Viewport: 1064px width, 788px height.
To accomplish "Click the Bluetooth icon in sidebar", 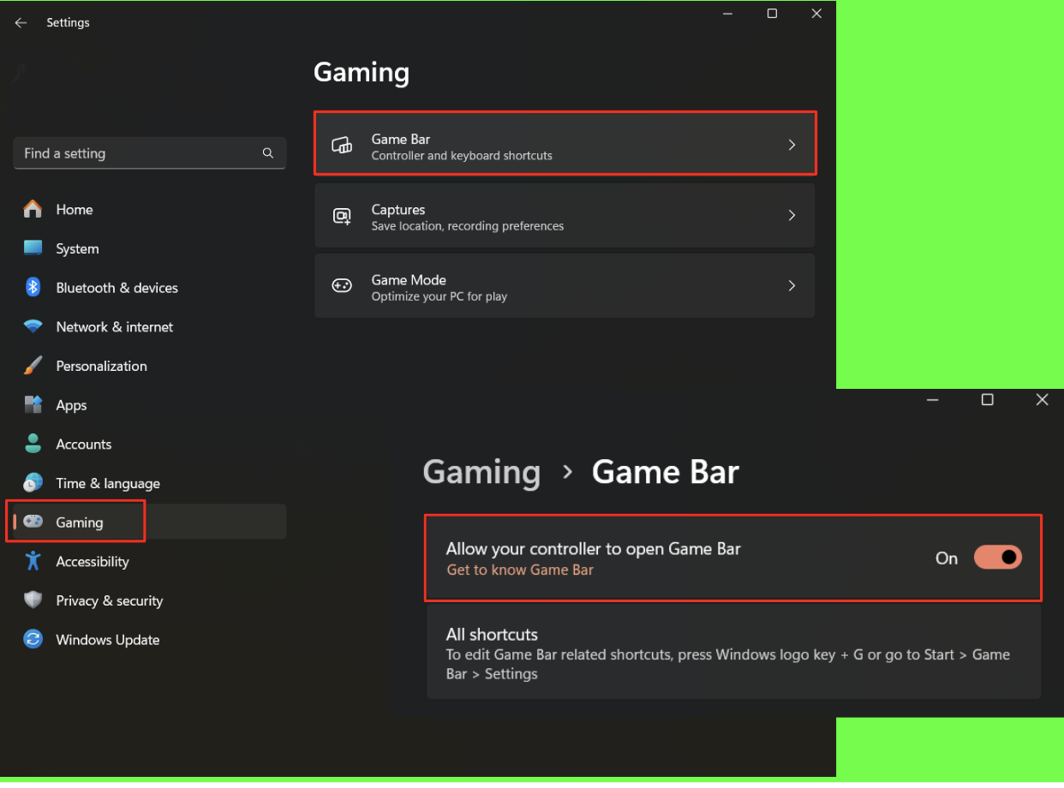I will click(x=33, y=288).
